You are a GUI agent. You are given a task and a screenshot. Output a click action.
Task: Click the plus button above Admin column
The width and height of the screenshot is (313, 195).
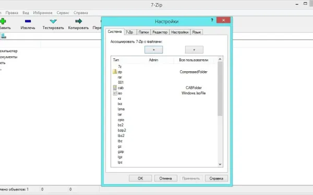point(154,50)
